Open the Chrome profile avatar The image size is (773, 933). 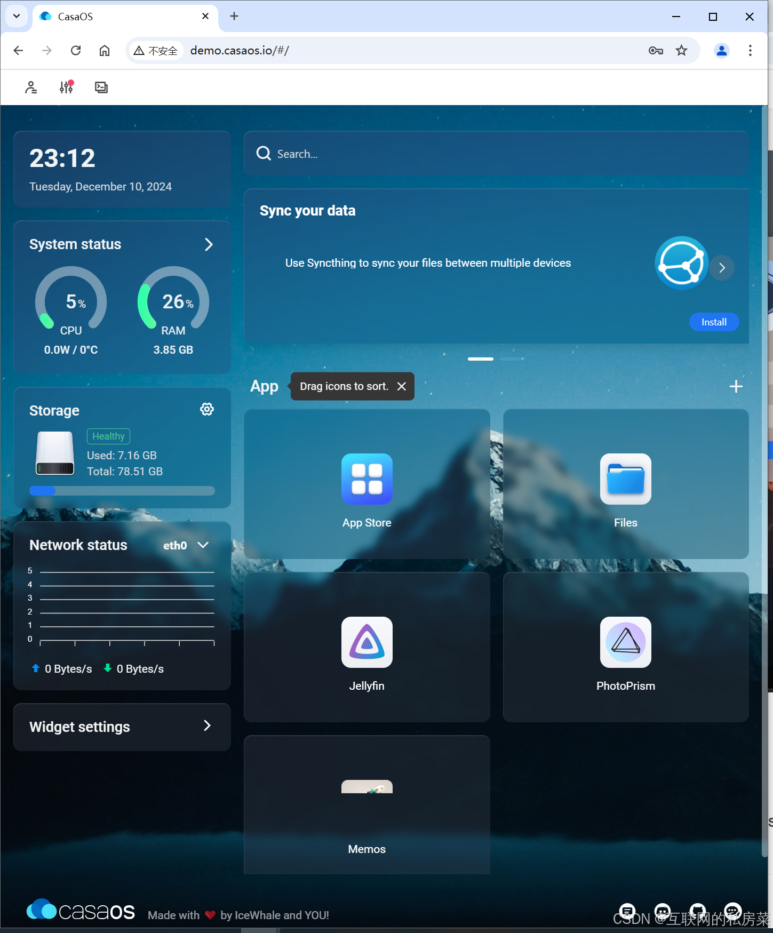coord(721,50)
